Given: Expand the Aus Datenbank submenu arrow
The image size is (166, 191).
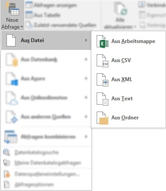Looking at the screenshot, I should click(x=86, y=59).
